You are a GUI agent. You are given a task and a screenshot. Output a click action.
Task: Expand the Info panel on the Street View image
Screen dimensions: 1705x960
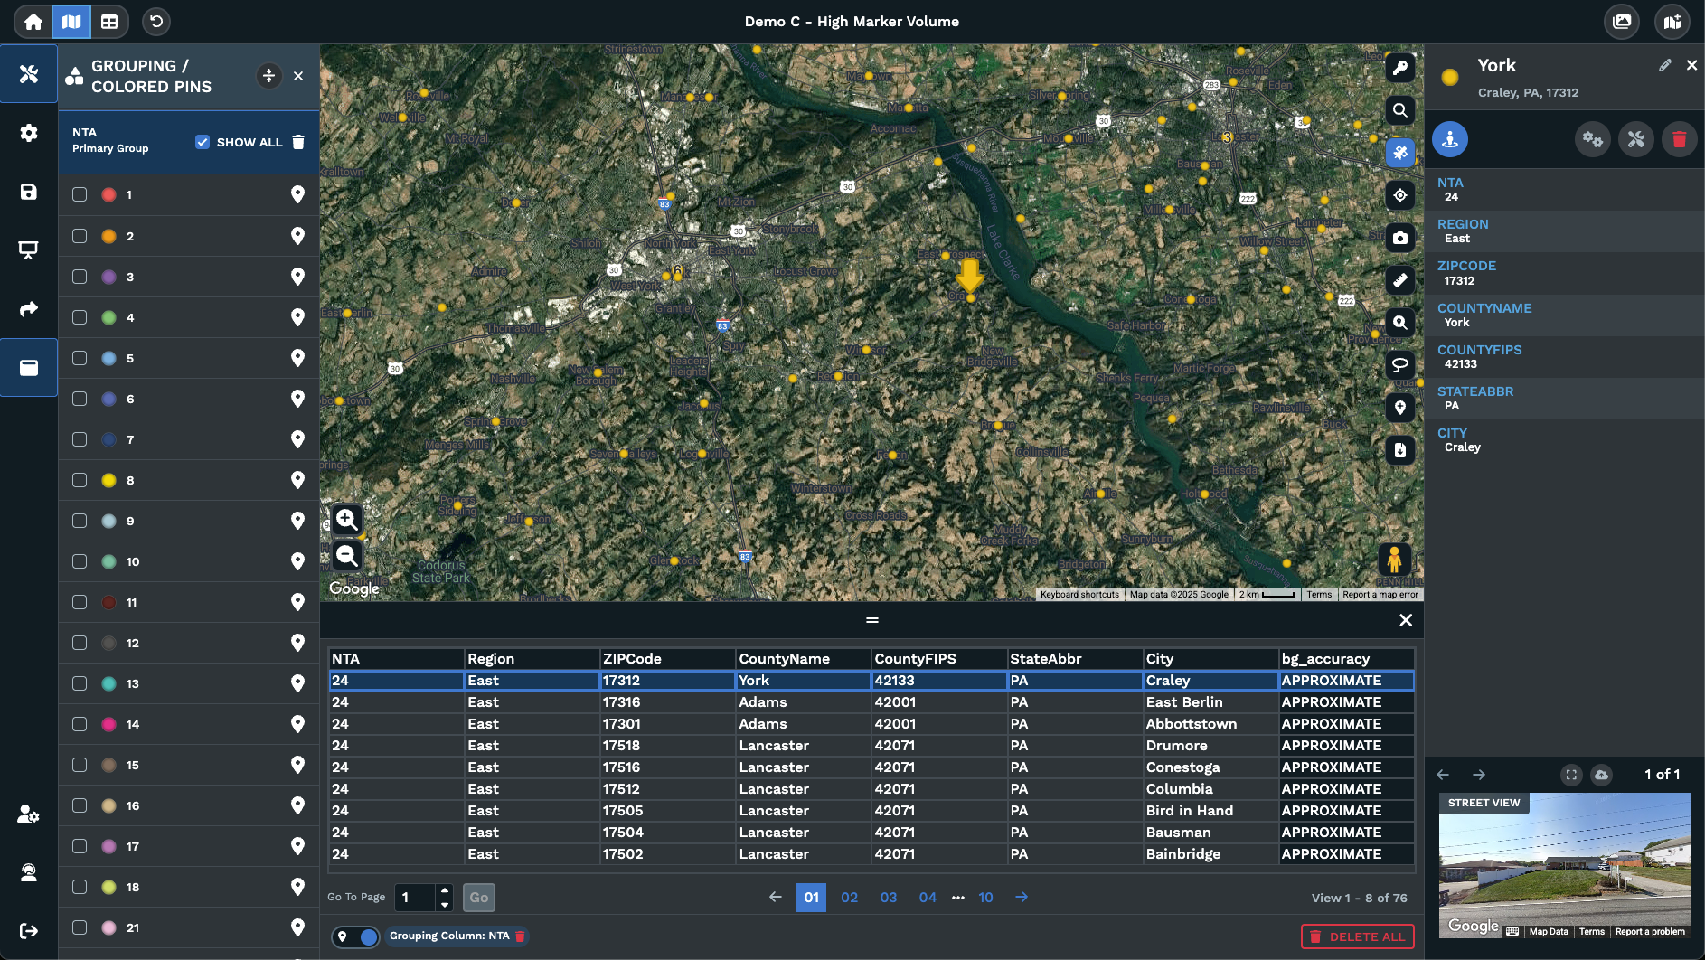coord(1571,775)
